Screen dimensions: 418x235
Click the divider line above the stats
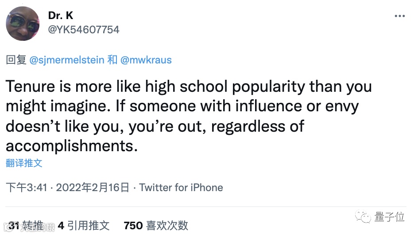pyautogui.click(x=206, y=207)
